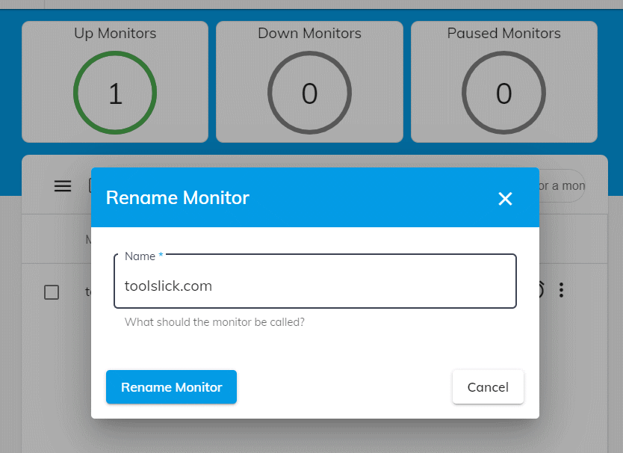623x453 pixels.
Task: Click the X to close Rename Monitor dialog
Action: tap(505, 199)
